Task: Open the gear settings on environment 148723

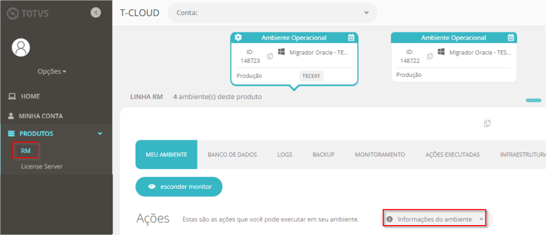Action: coord(238,37)
